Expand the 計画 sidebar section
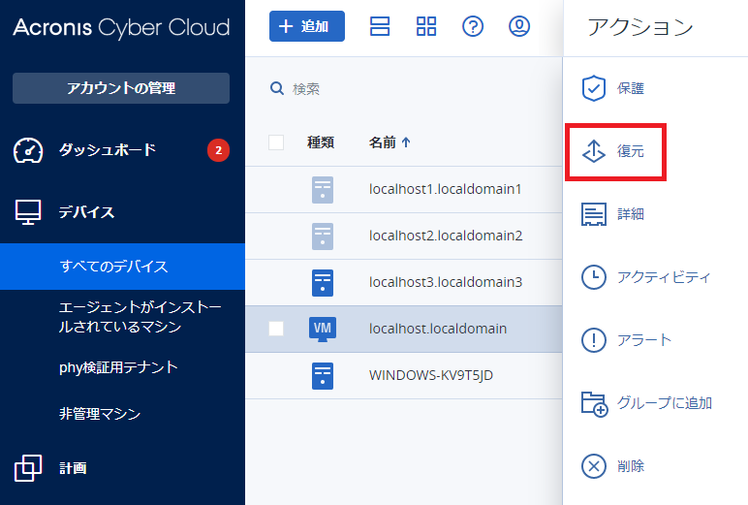Viewport: 748px width, 505px height. [x=72, y=468]
